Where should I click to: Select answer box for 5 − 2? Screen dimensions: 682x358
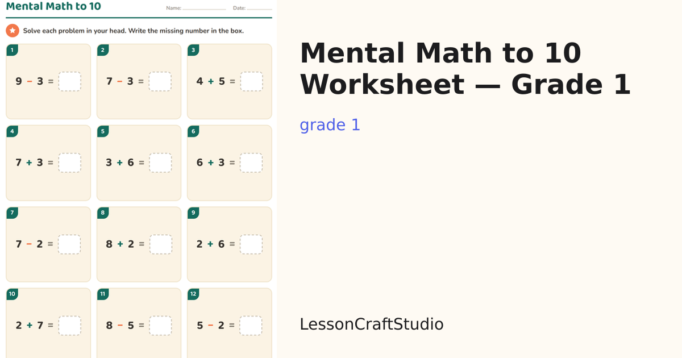coord(251,326)
